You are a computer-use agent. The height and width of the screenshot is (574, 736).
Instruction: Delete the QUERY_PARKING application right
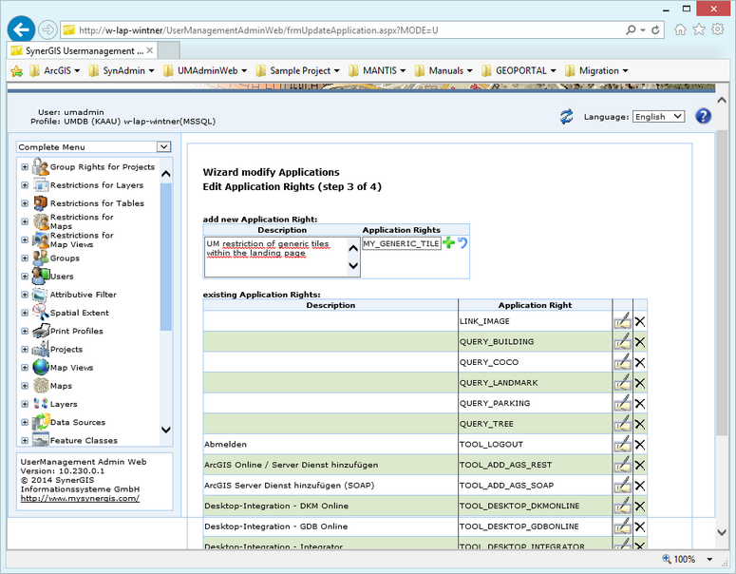[640, 404]
